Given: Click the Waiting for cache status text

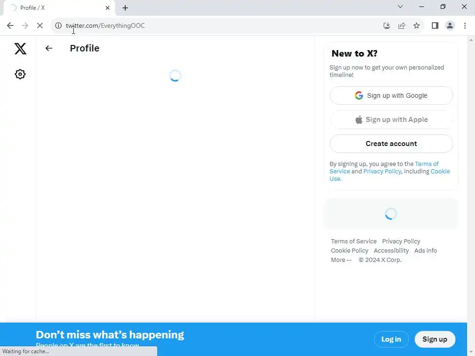Looking at the screenshot, I should pos(26,351).
